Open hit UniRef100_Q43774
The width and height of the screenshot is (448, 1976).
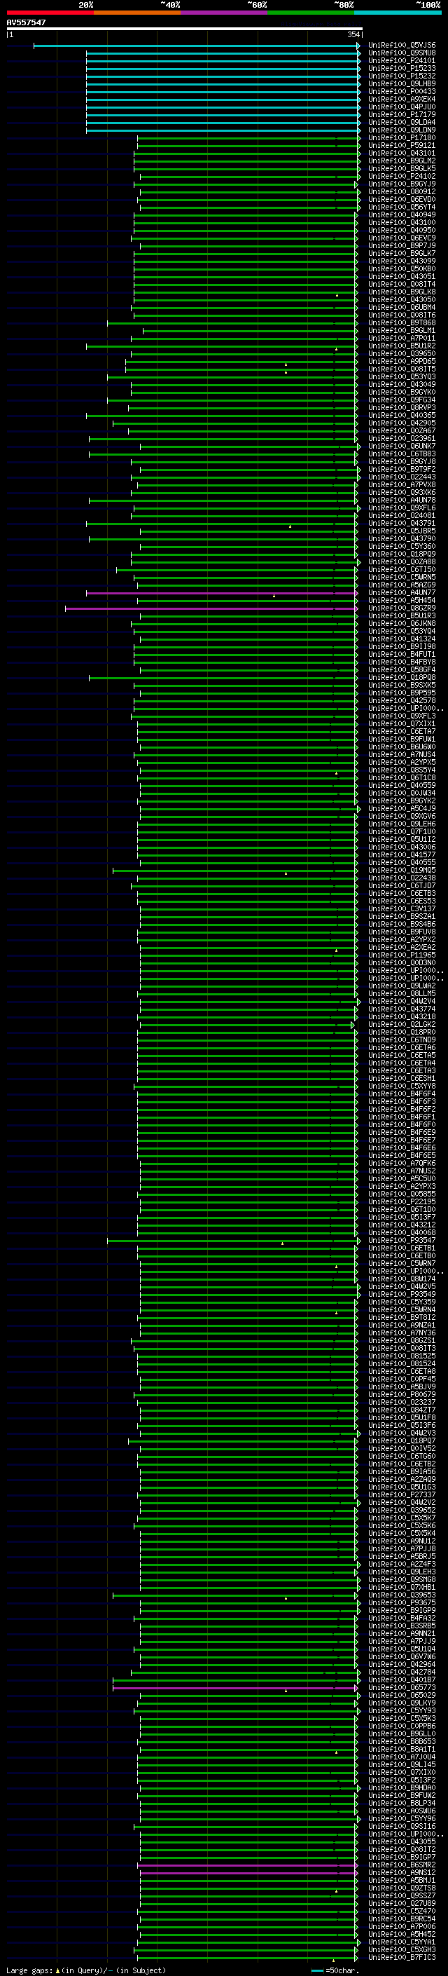point(401,1009)
